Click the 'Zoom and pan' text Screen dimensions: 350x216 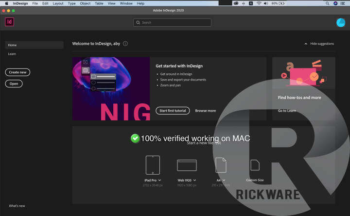[170, 85]
